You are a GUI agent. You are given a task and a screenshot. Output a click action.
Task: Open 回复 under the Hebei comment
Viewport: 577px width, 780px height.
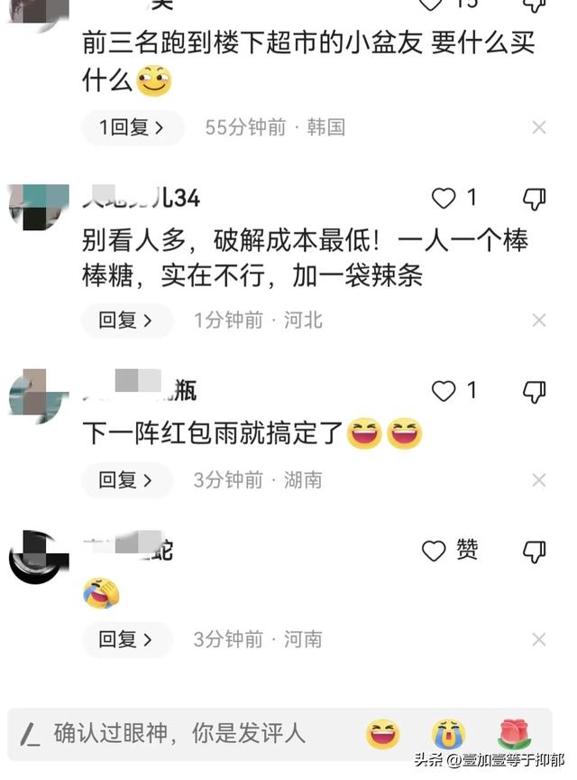click(x=127, y=320)
